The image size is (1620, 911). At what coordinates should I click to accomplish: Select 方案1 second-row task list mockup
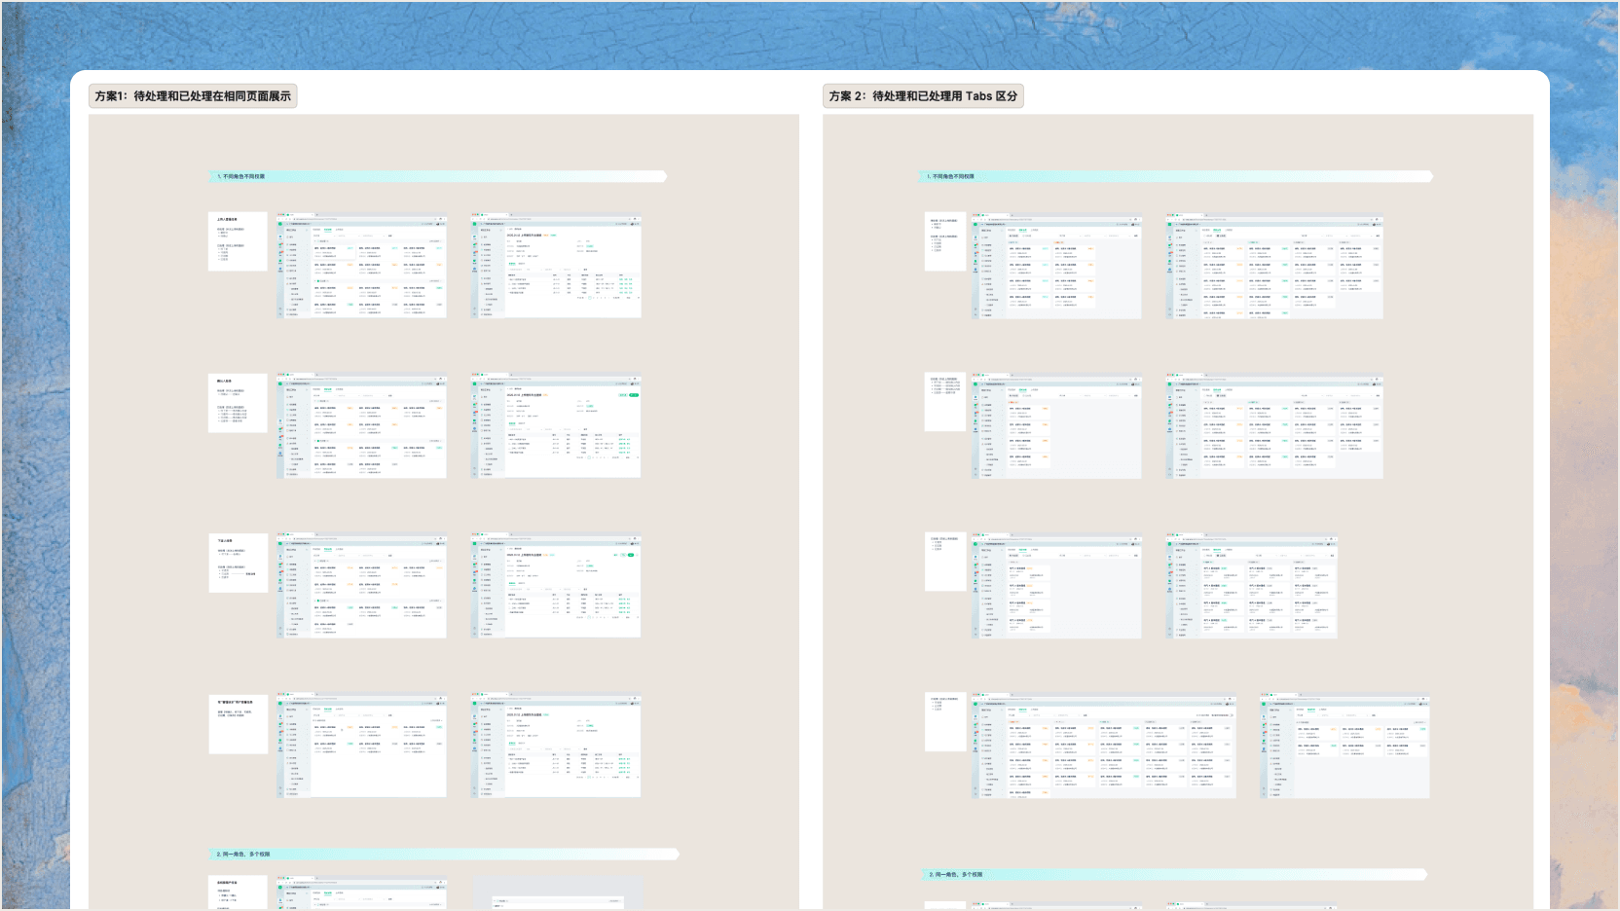tap(361, 426)
